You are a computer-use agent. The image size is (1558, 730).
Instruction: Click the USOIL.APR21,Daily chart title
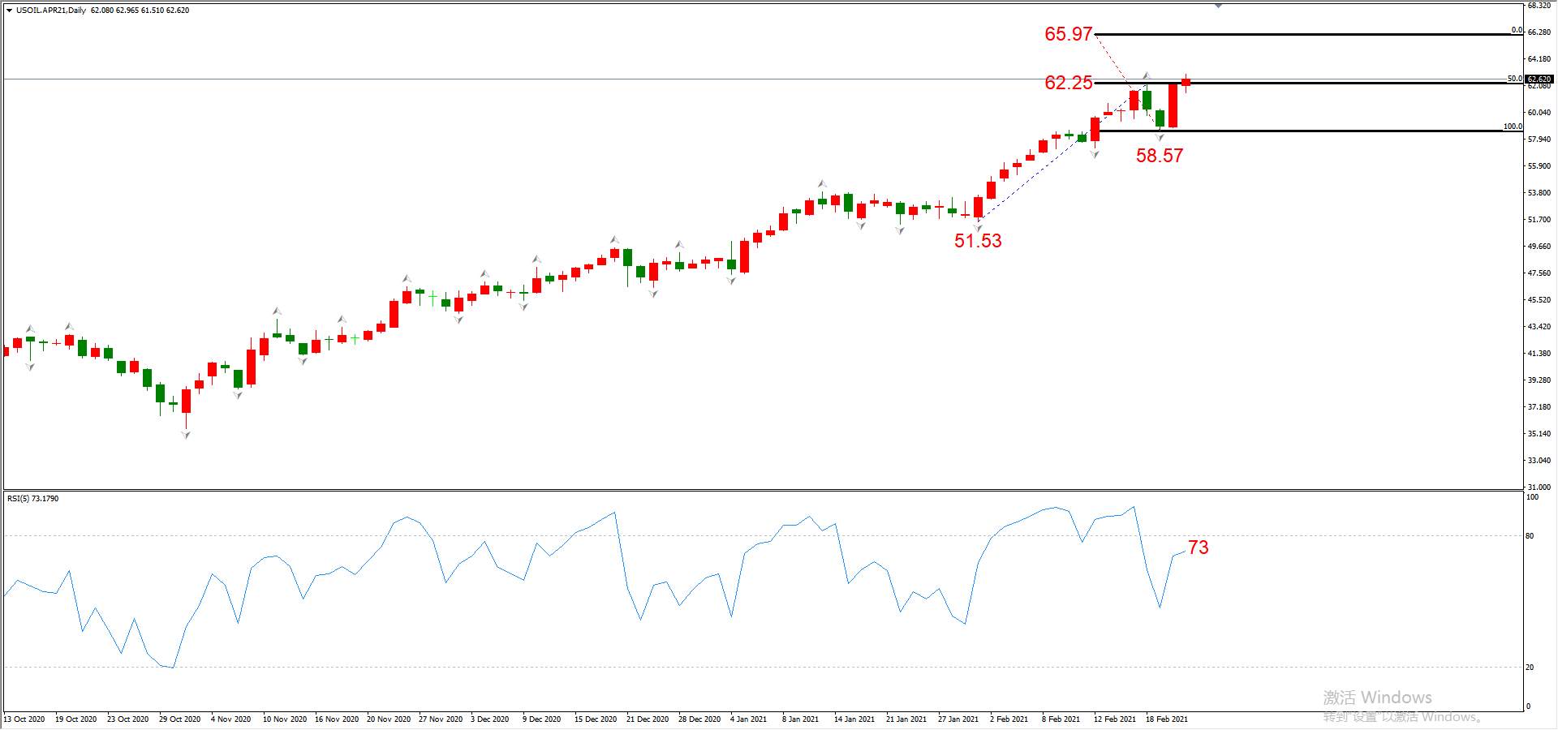51,11
